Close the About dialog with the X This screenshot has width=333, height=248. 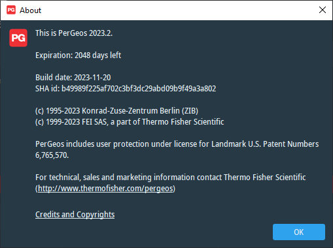(323, 10)
